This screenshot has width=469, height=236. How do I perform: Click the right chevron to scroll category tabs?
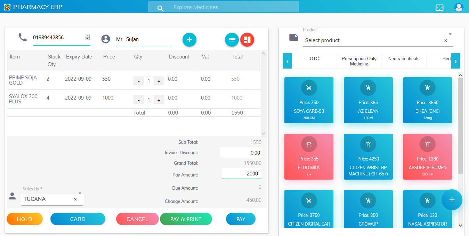(x=455, y=61)
